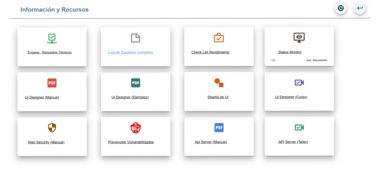
Task: Open the Check List Rendimiento link
Action: [x=210, y=52]
